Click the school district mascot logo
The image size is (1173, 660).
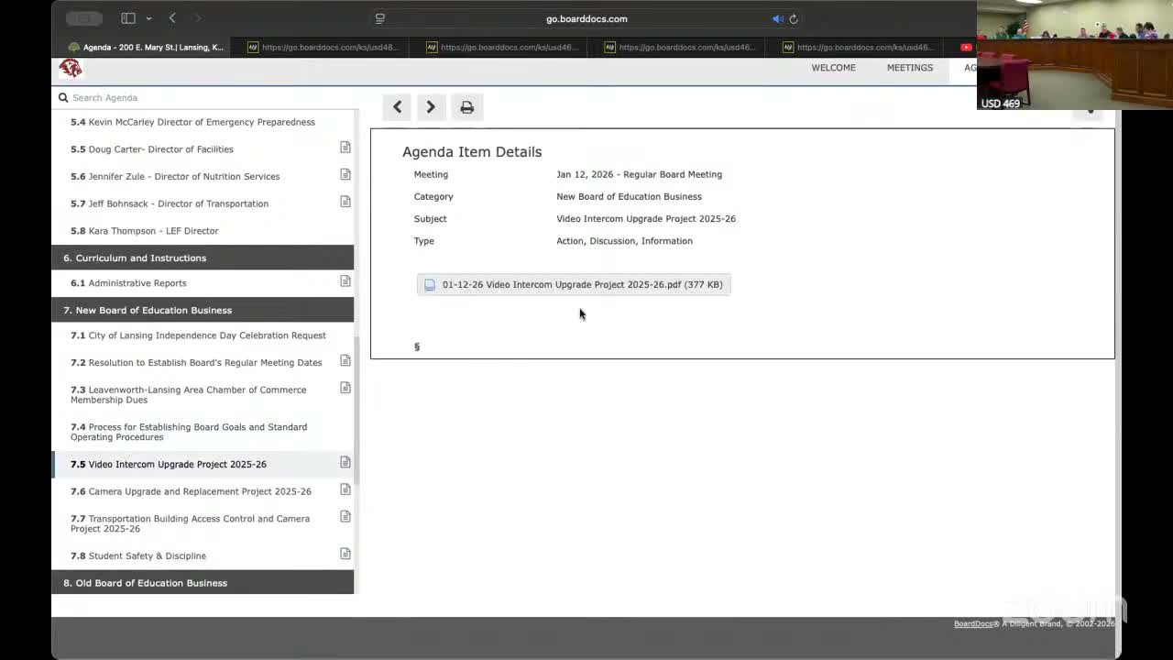(x=71, y=69)
